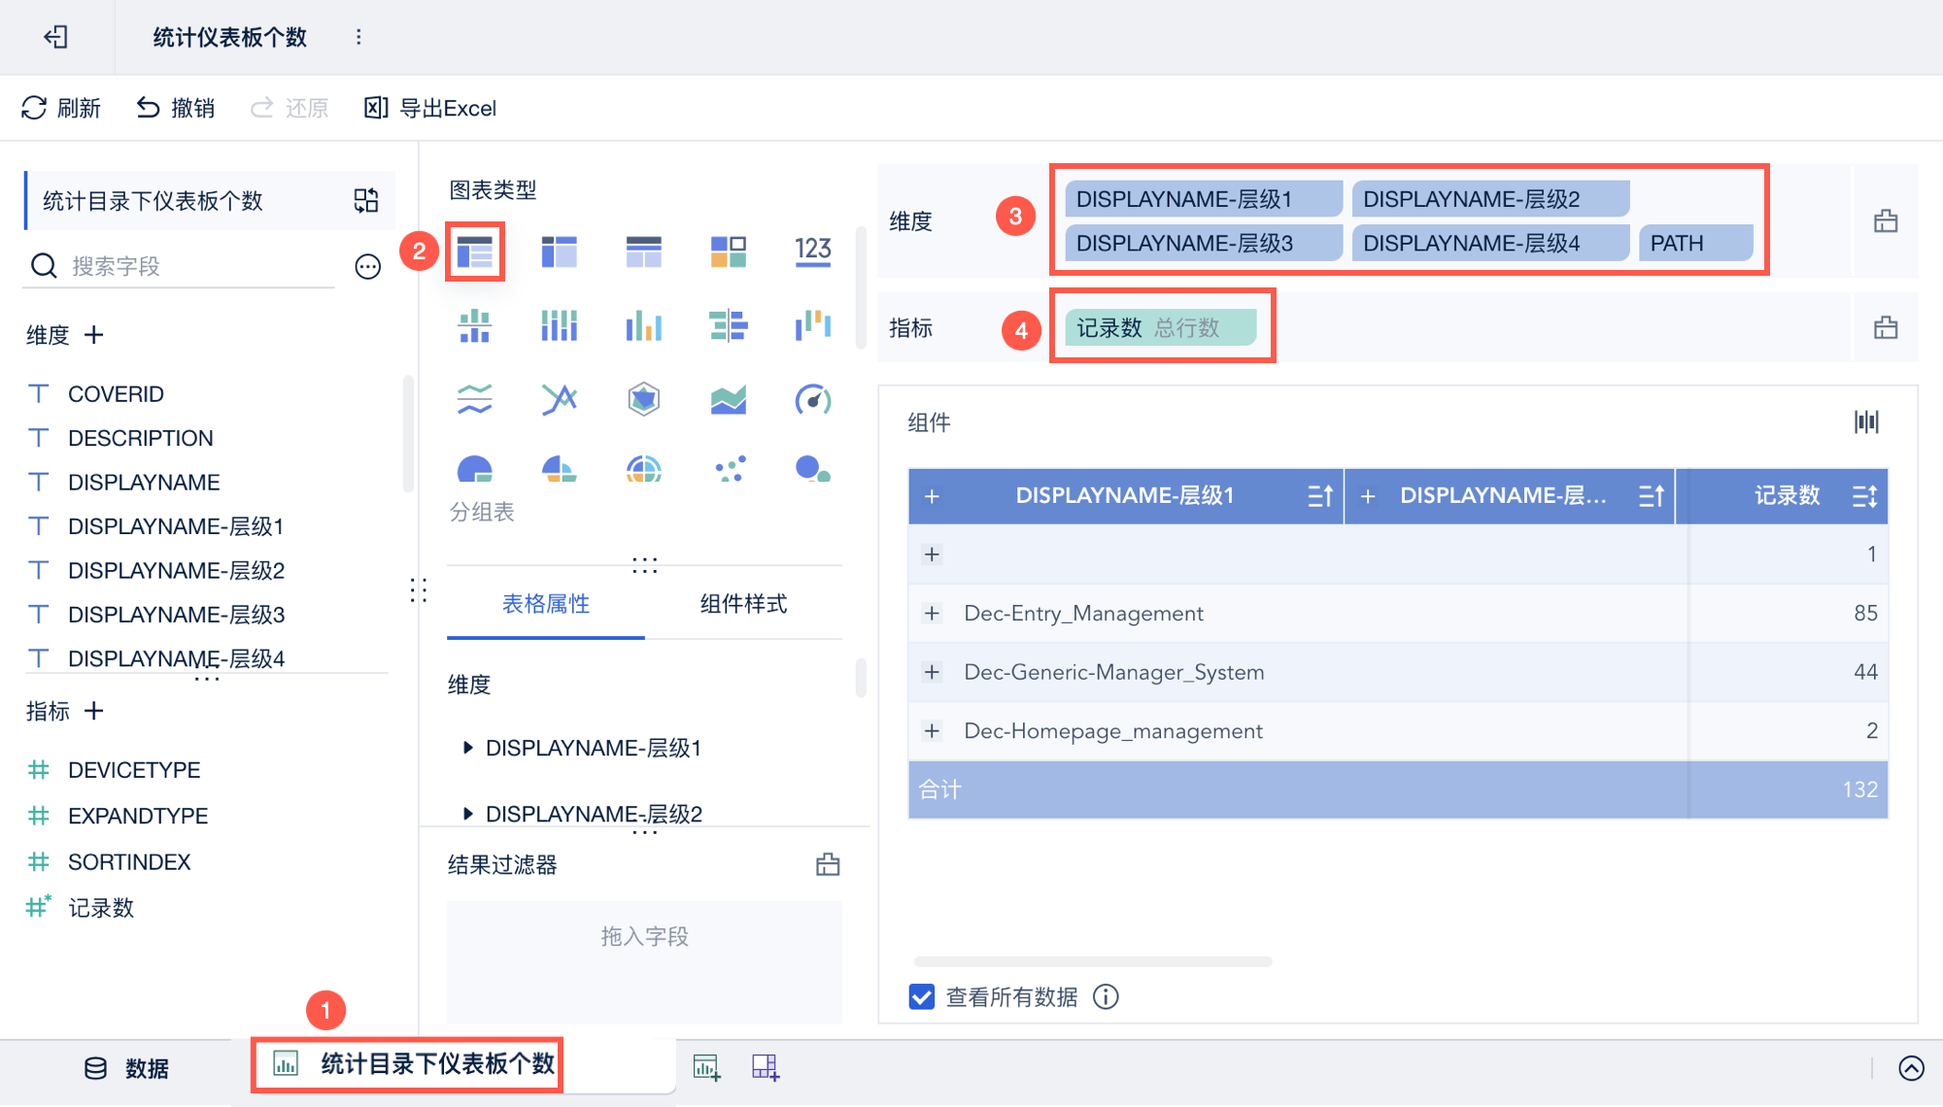Expand the Dec-Homepage_management row
The image size is (1943, 1107).
click(932, 731)
